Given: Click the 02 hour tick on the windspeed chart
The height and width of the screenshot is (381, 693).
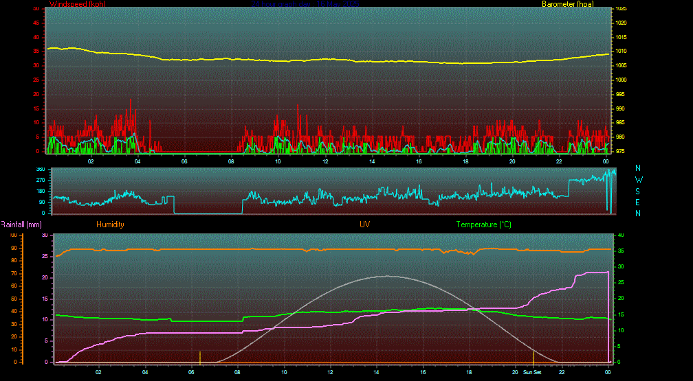Looking at the screenshot, I should click(91, 161).
